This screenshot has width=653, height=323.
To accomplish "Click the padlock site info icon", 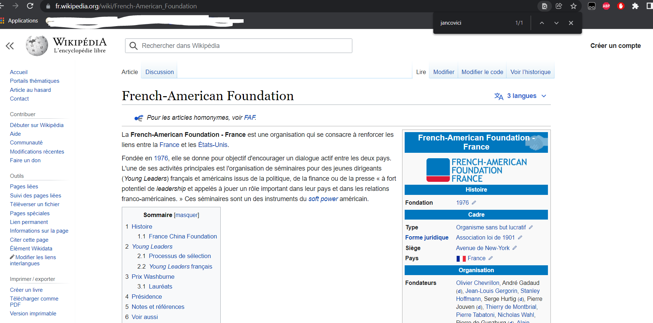I will tap(48, 6).
